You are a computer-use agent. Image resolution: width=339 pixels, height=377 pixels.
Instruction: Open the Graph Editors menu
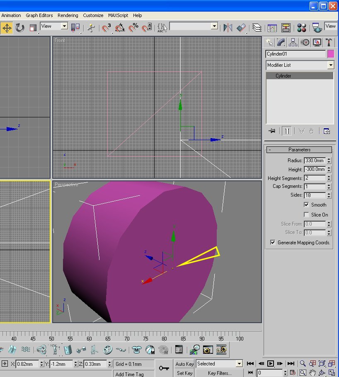tap(39, 15)
